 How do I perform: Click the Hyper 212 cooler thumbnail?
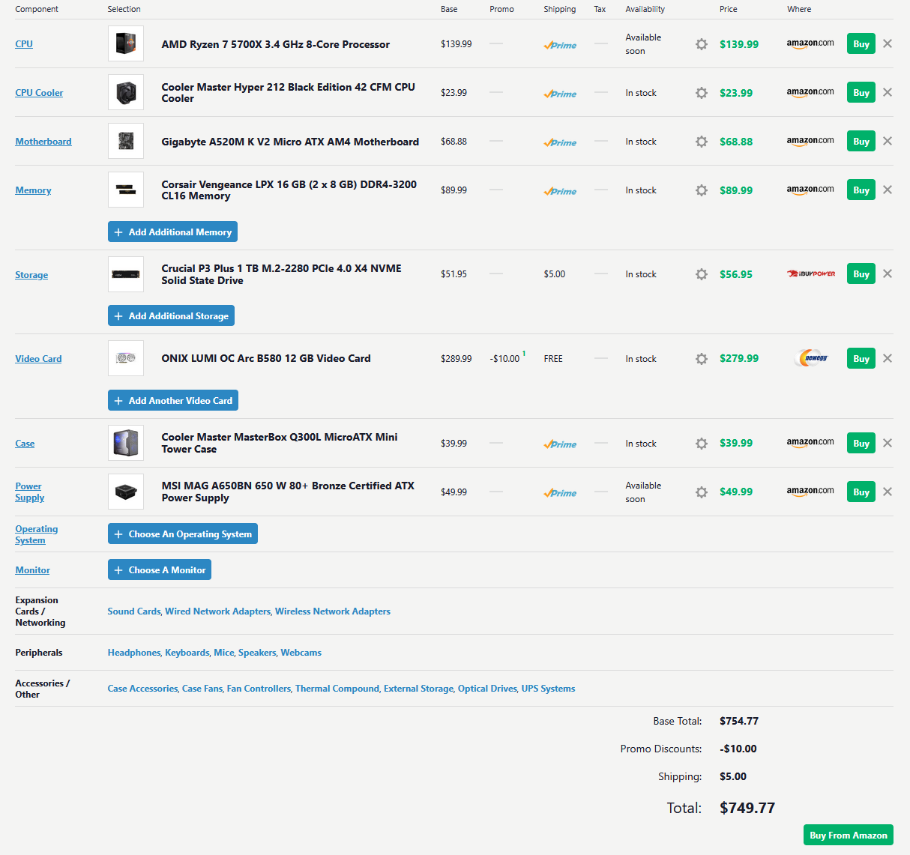[126, 92]
